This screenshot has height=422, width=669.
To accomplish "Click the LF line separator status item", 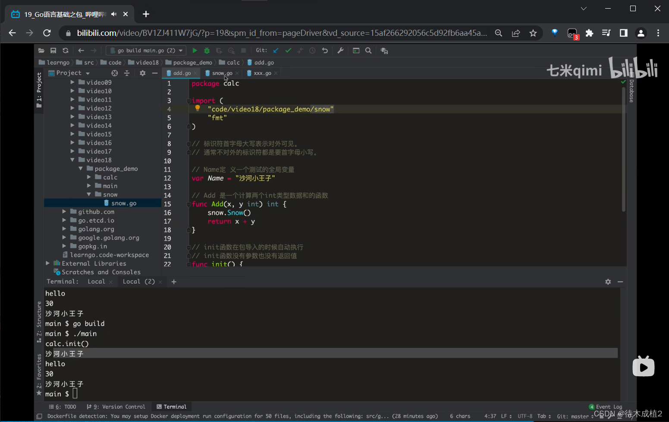I will (506, 416).
